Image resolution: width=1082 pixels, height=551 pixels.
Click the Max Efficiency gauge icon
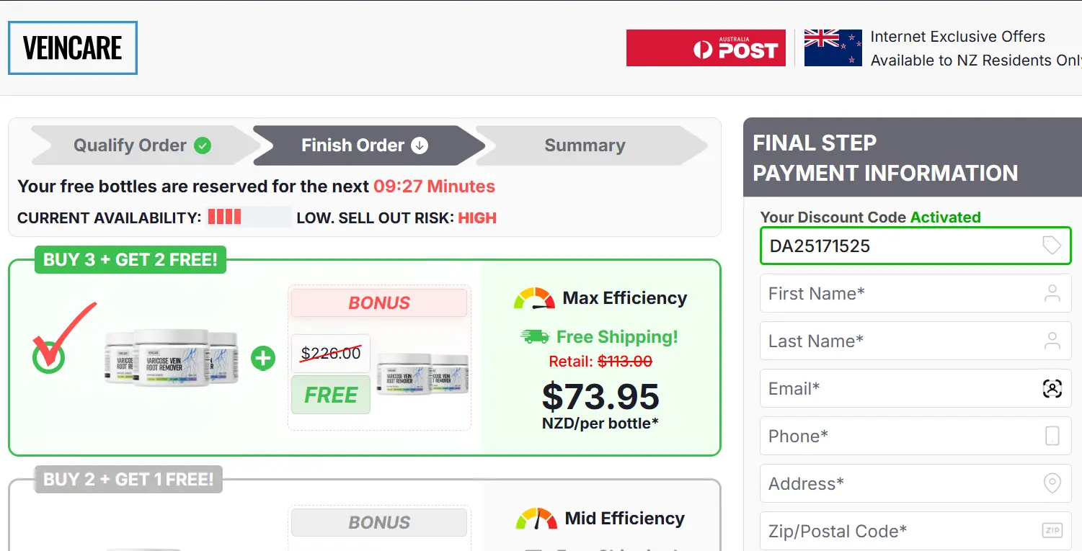(534, 298)
